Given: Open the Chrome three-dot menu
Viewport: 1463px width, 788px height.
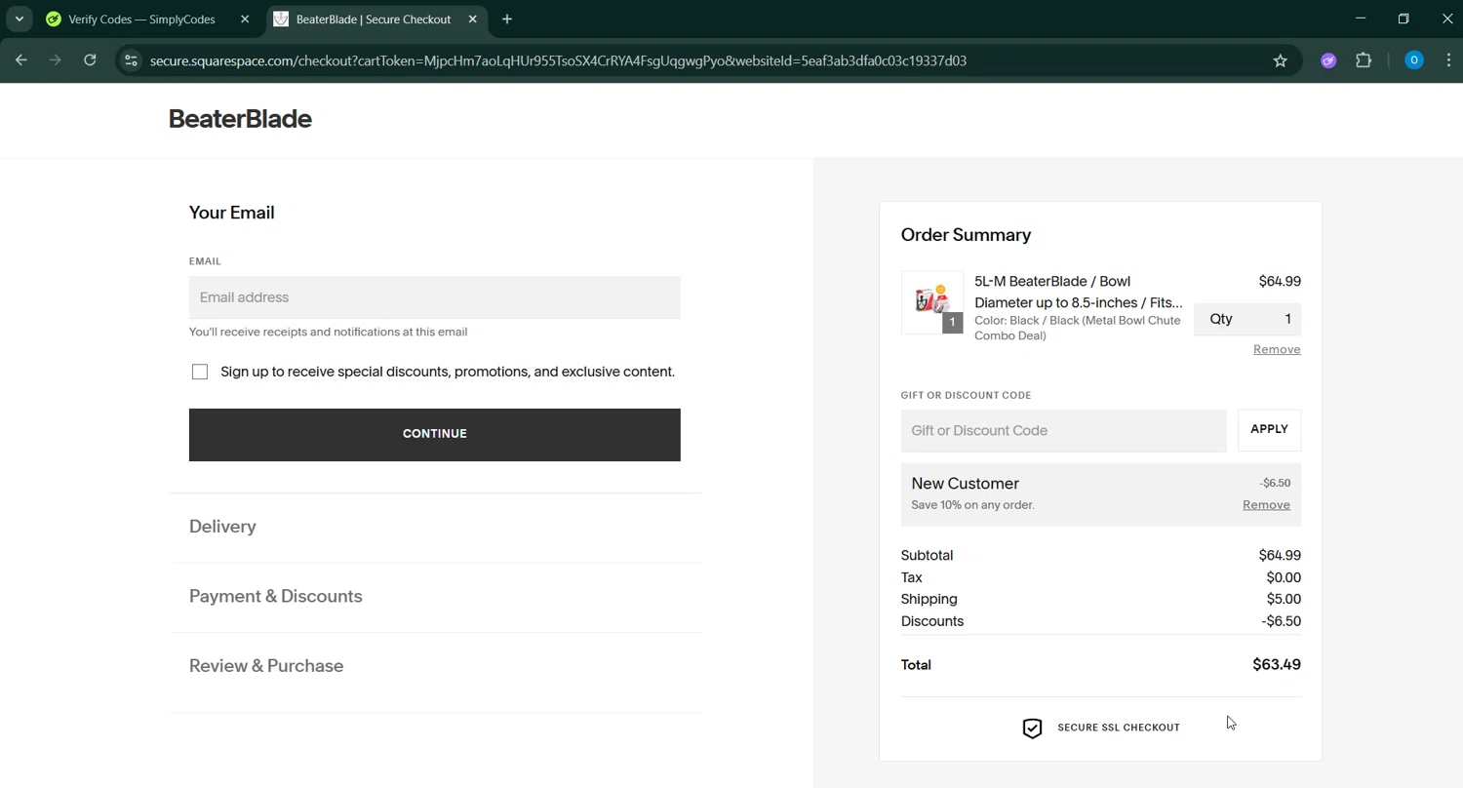Looking at the screenshot, I should coord(1447,60).
